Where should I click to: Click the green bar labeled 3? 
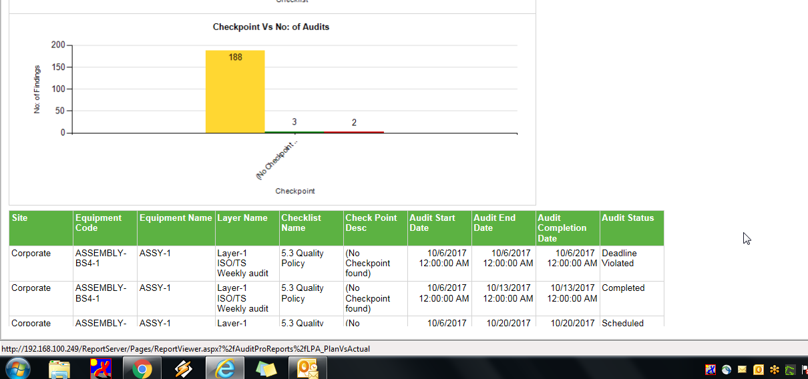tap(294, 132)
